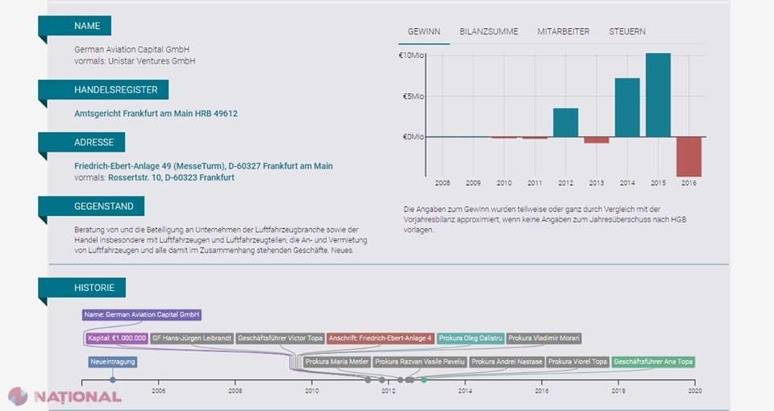Click the '2015' chart axis label
Image resolution: width=774 pixels, height=411 pixels.
click(x=658, y=183)
